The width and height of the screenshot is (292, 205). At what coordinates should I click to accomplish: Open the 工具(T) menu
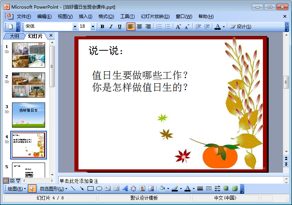127,17
